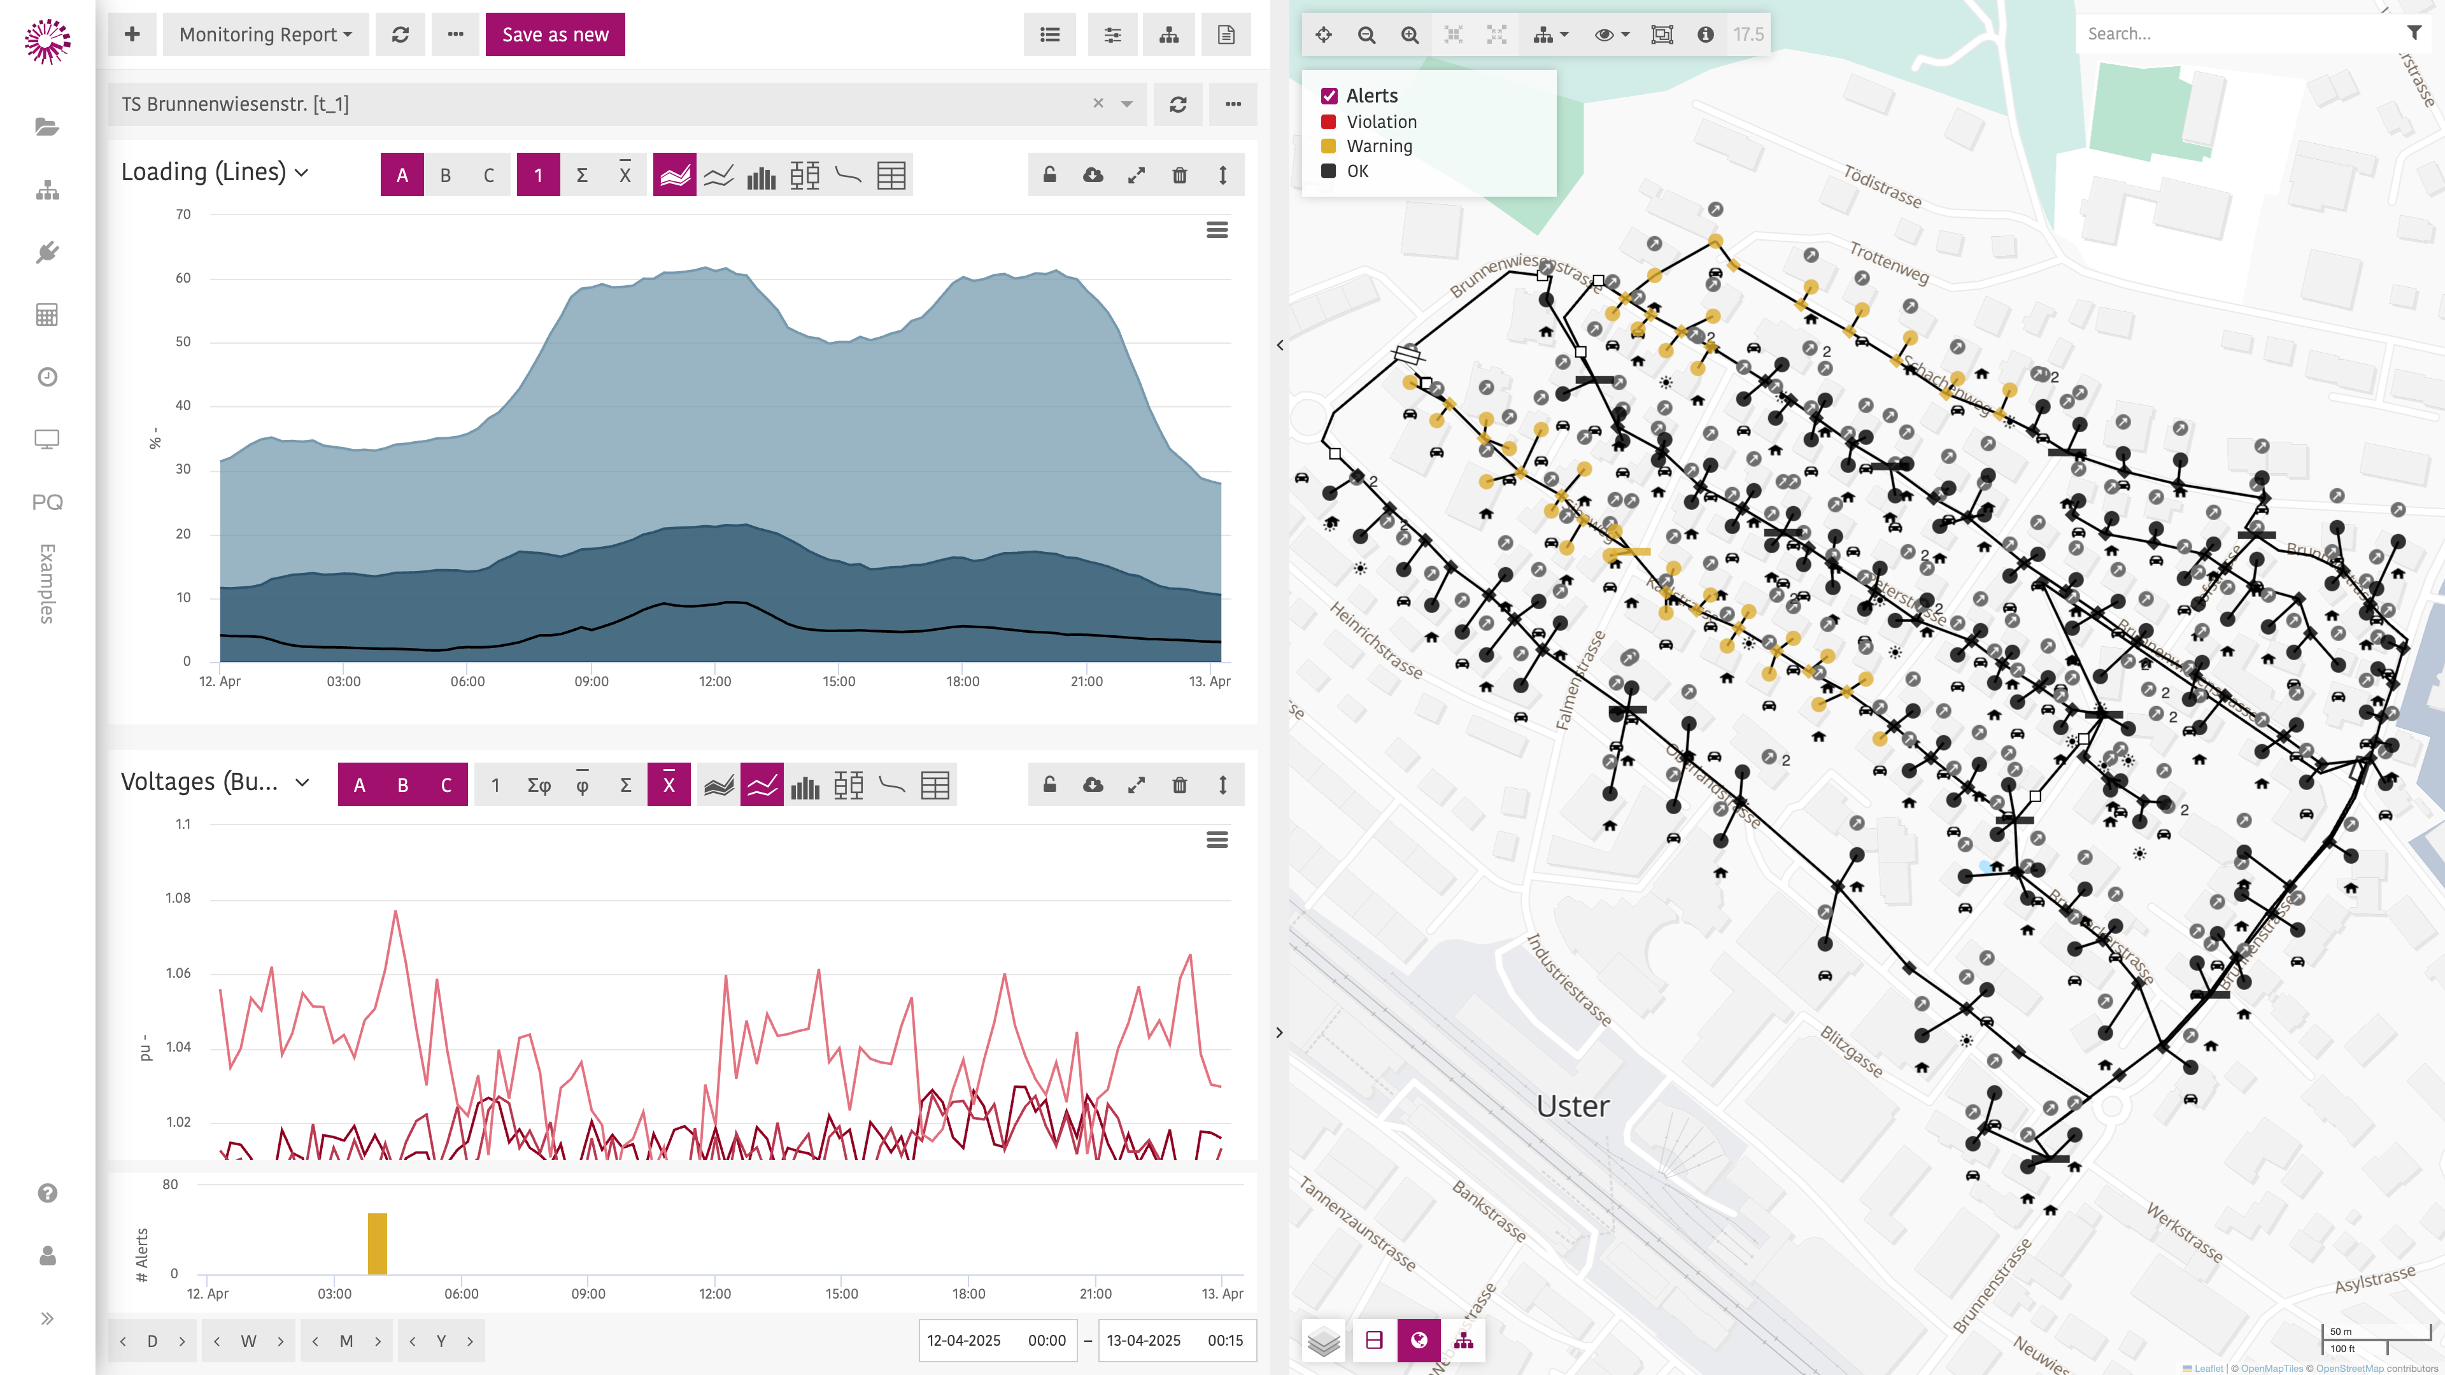Click the plus add button in top toolbar
Image resolution: width=2445 pixels, height=1375 pixels.
click(132, 34)
